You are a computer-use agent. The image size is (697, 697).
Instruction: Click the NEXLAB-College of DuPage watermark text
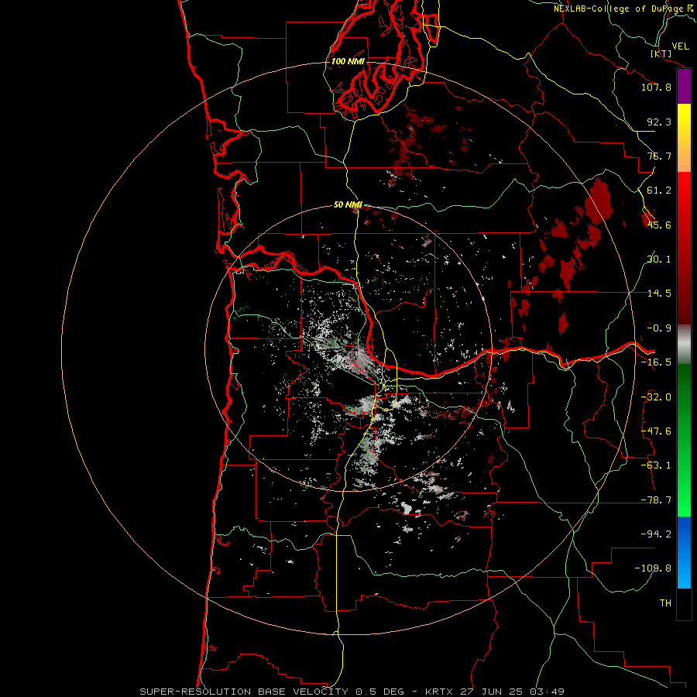pos(624,9)
